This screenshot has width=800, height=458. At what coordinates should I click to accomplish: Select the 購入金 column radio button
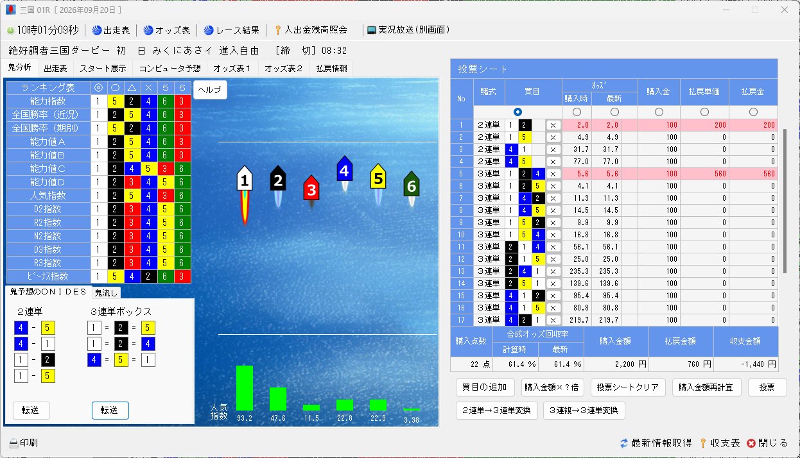(659, 112)
